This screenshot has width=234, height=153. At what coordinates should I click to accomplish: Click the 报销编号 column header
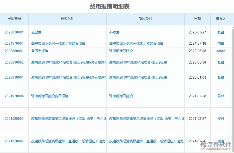[14, 19]
